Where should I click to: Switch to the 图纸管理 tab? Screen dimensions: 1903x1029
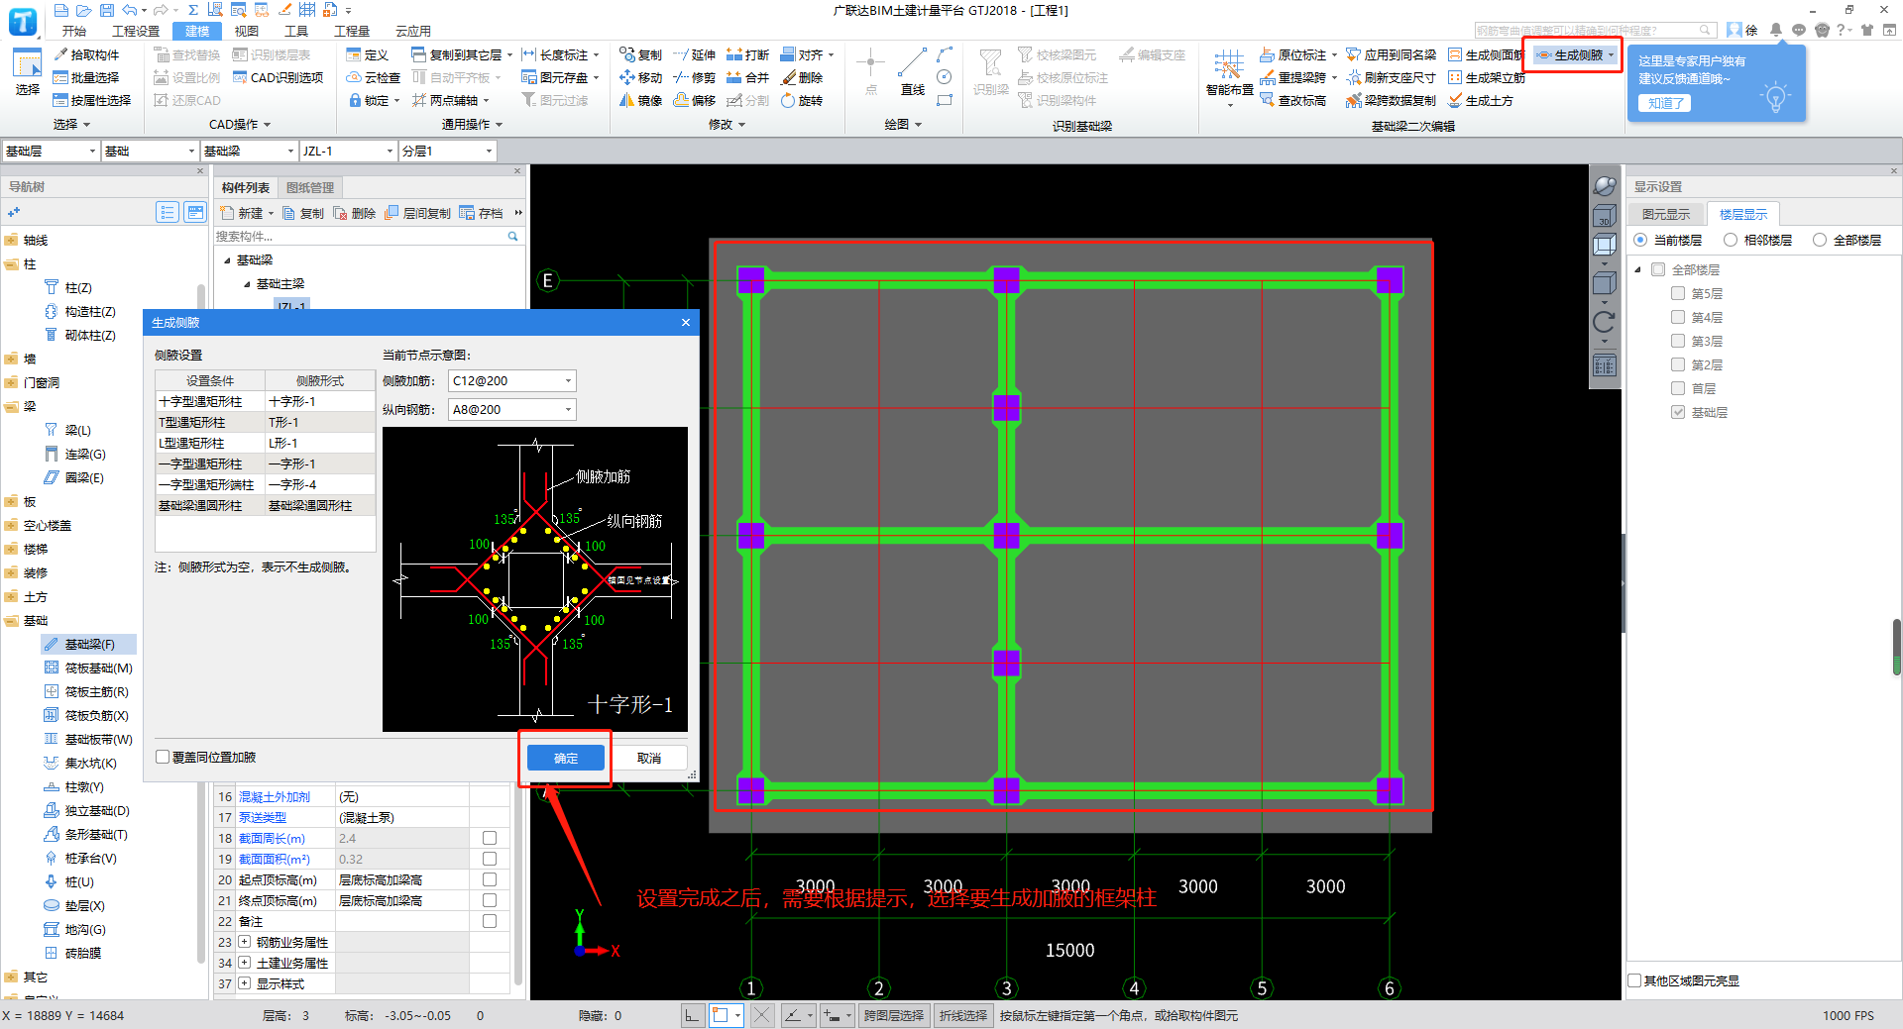310,187
